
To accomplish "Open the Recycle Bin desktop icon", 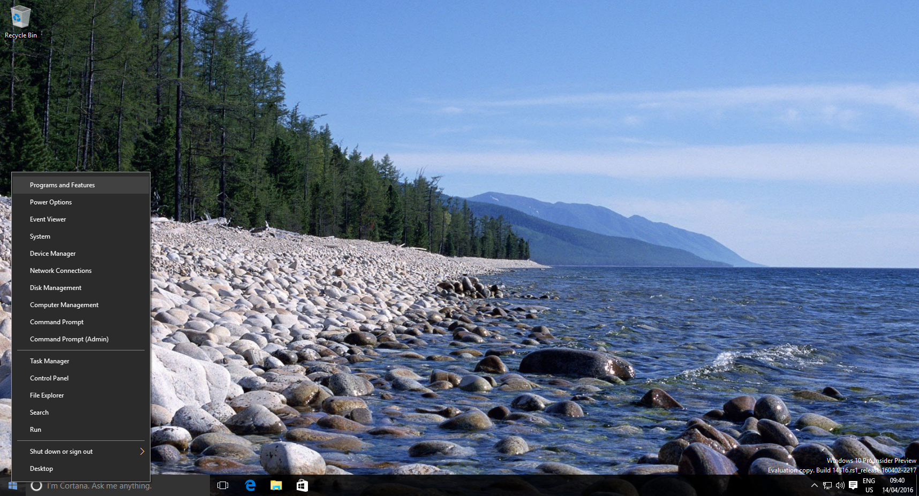I will click(x=21, y=22).
